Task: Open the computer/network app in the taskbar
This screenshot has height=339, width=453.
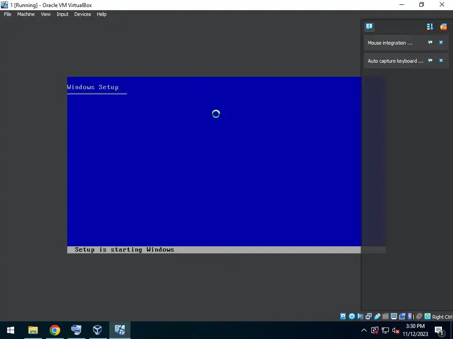Action: point(76,330)
